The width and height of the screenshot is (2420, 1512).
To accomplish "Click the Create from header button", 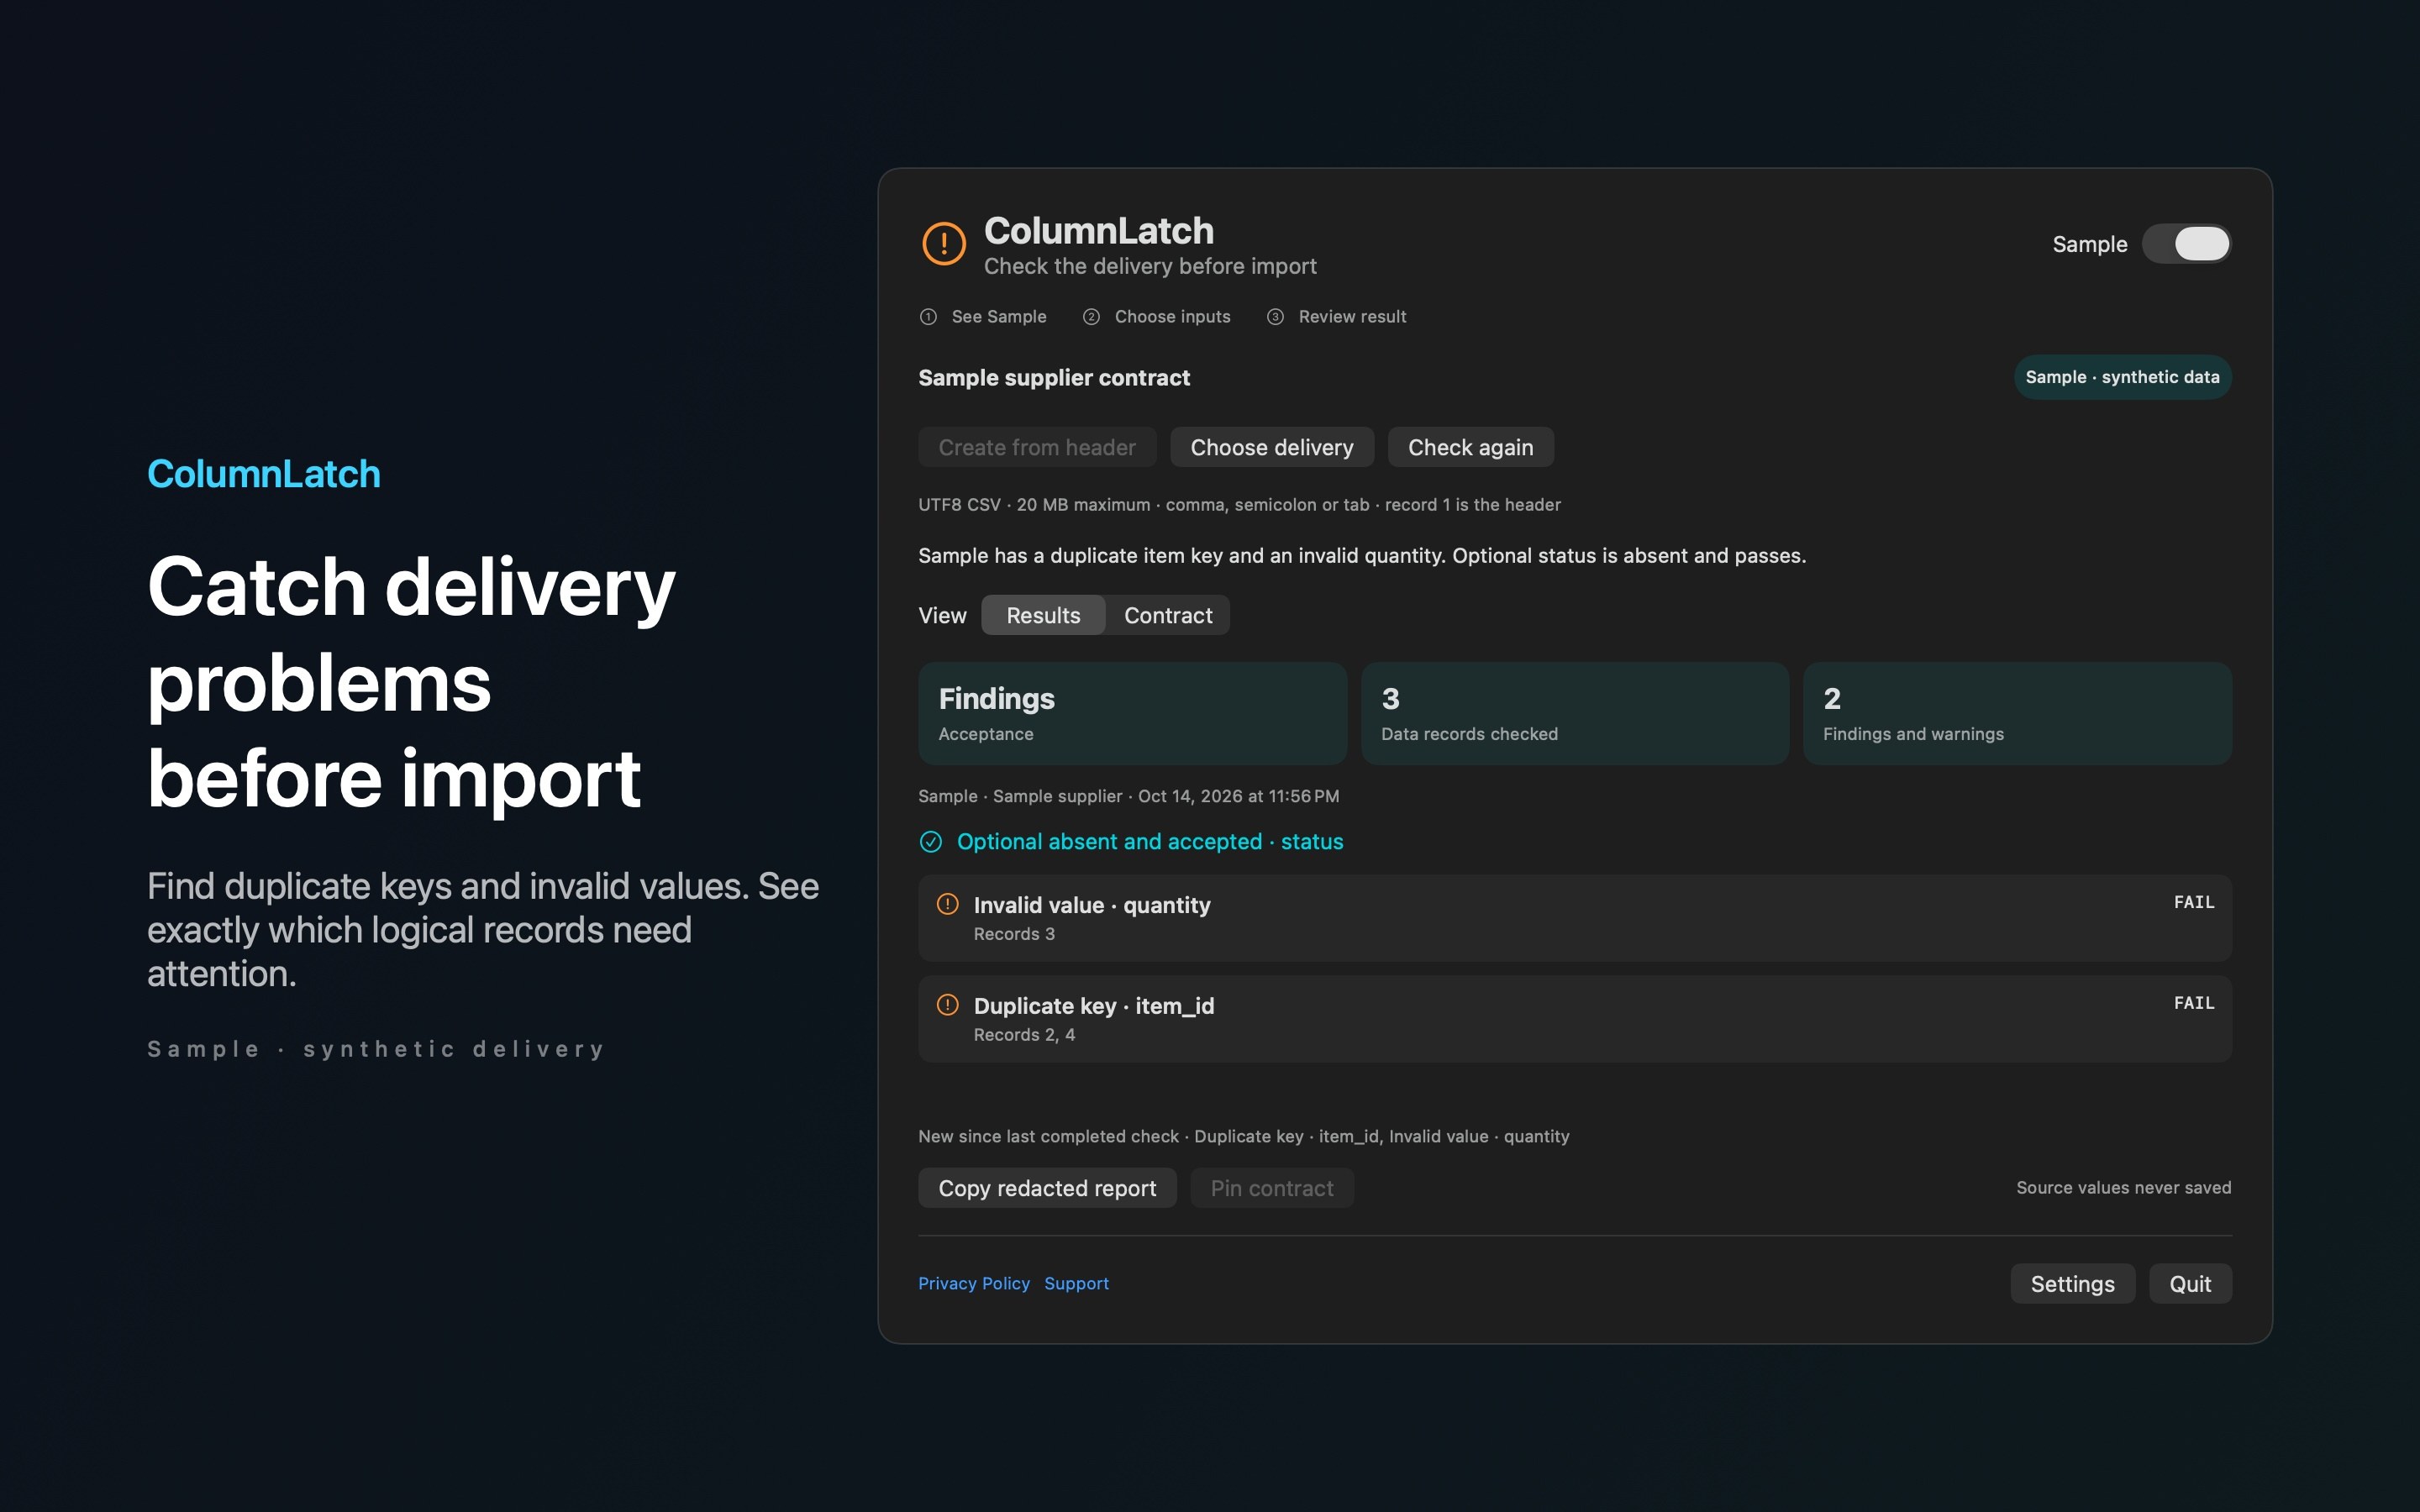I will 1037,447.
